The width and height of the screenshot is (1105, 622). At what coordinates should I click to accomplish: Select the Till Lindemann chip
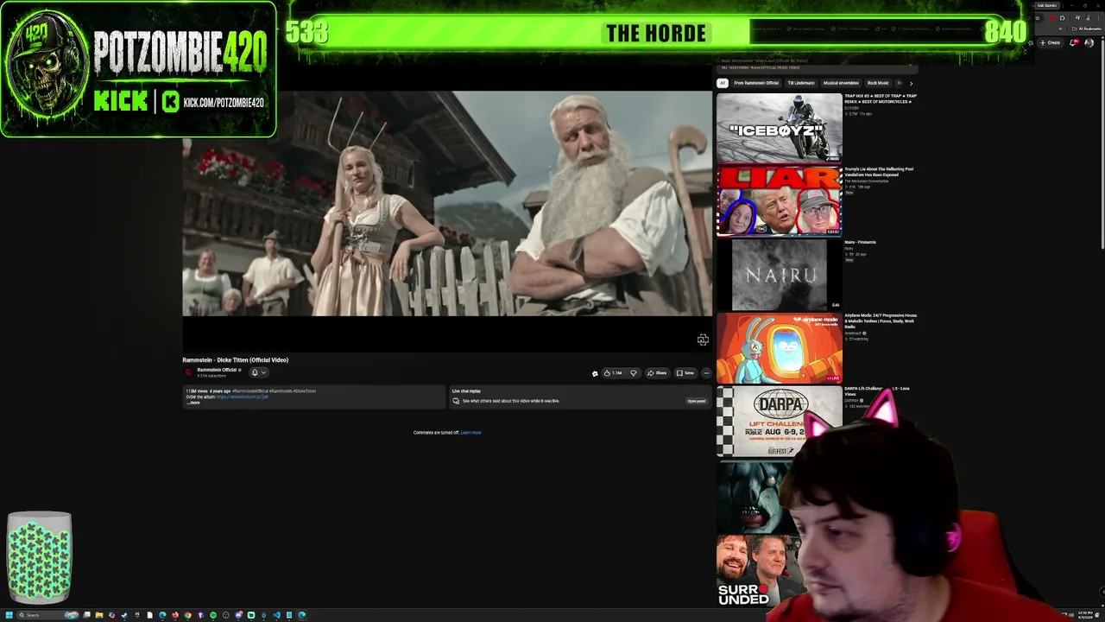pos(801,83)
